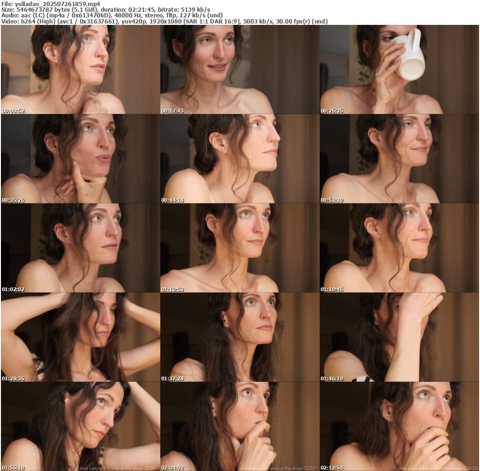Click the Size and duration info line
Viewport: 480px width, 471px height.
coord(106,9)
